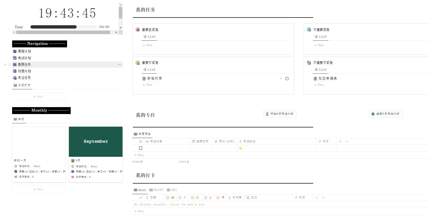Toggle the checkbox column header in 本周专注
This screenshot has height=216, width=429.
(141, 141)
